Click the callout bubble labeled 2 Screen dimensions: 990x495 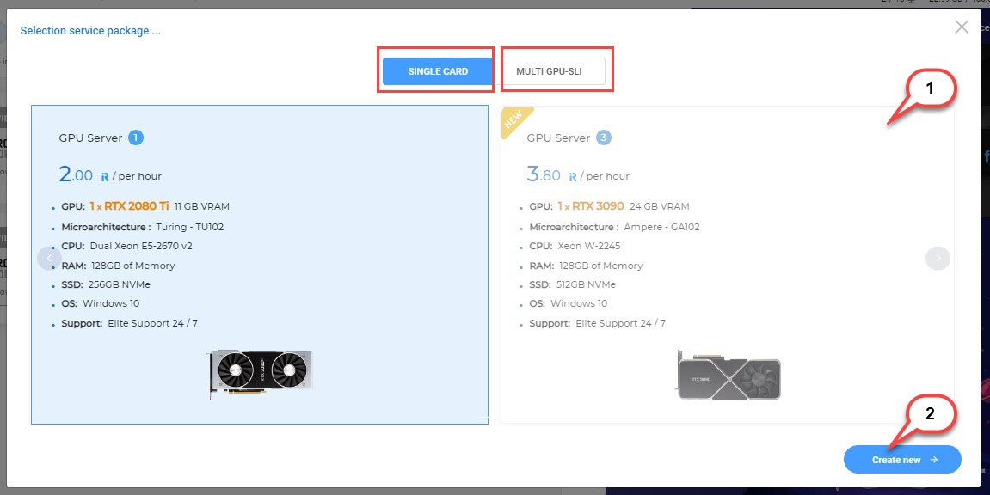[929, 413]
